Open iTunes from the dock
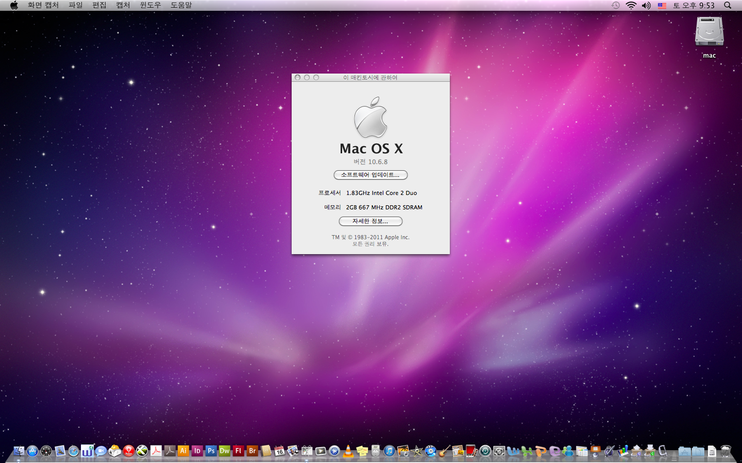 coord(390,451)
